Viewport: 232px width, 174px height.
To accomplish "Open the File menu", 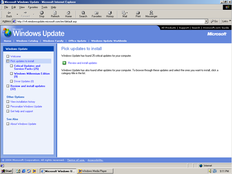I will [6, 7].
